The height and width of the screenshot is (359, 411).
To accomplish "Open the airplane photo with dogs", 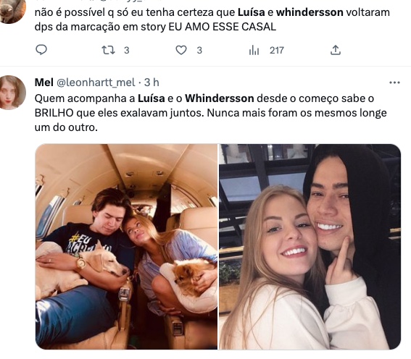I will (x=126, y=247).
